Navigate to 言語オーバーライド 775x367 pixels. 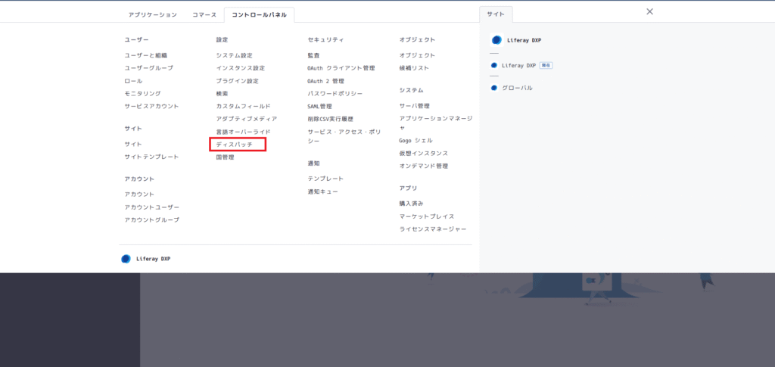pos(243,132)
